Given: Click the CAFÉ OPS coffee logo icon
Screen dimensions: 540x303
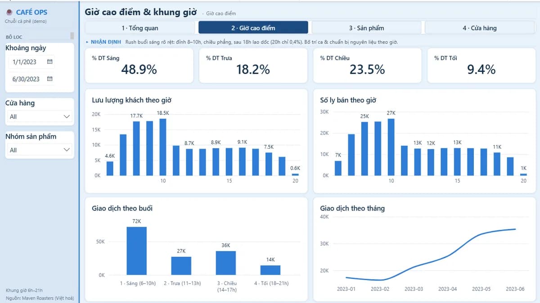Looking at the screenshot, I should click(9, 12).
